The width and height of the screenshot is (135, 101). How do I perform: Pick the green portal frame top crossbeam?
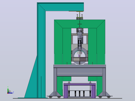79,24
